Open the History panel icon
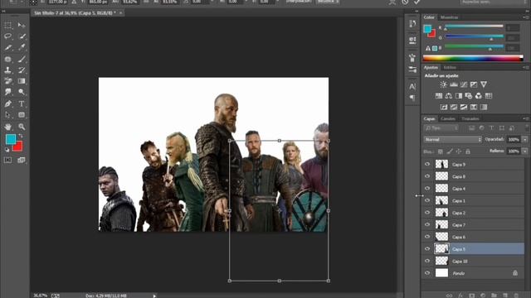 (x=412, y=24)
